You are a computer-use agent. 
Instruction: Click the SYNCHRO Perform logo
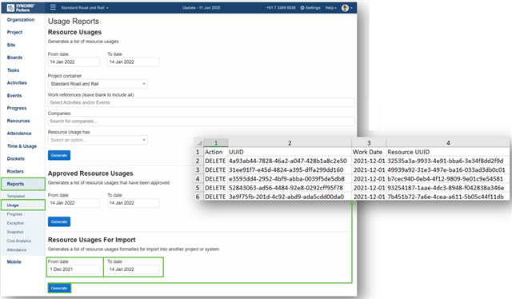21,7
